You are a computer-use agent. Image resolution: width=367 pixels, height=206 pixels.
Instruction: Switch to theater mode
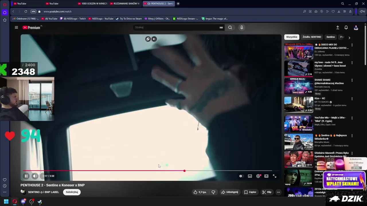click(x=266, y=176)
